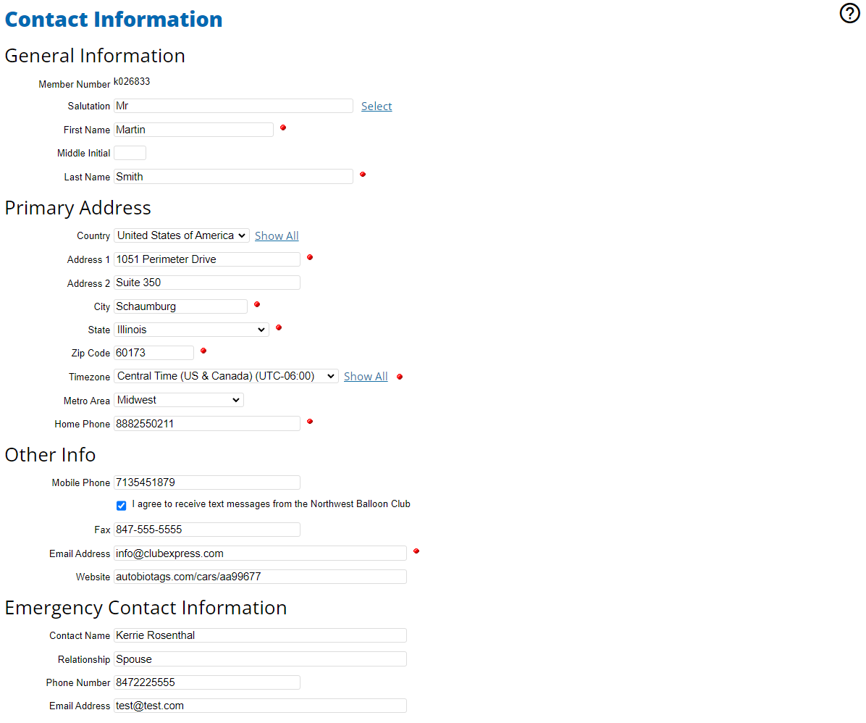The height and width of the screenshot is (723, 866).
Task: Expand the State dropdown showing Illinois
Action: pos(191,330)
